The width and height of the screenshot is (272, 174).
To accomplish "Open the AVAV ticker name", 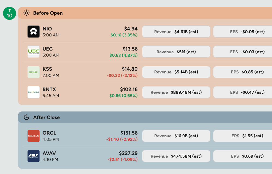I will [x=49, y=153].
